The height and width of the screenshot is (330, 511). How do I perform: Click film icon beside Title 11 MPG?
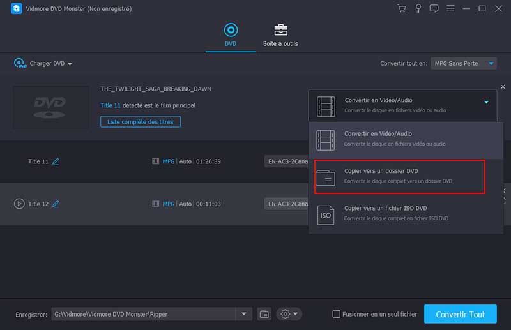[155, 161]
